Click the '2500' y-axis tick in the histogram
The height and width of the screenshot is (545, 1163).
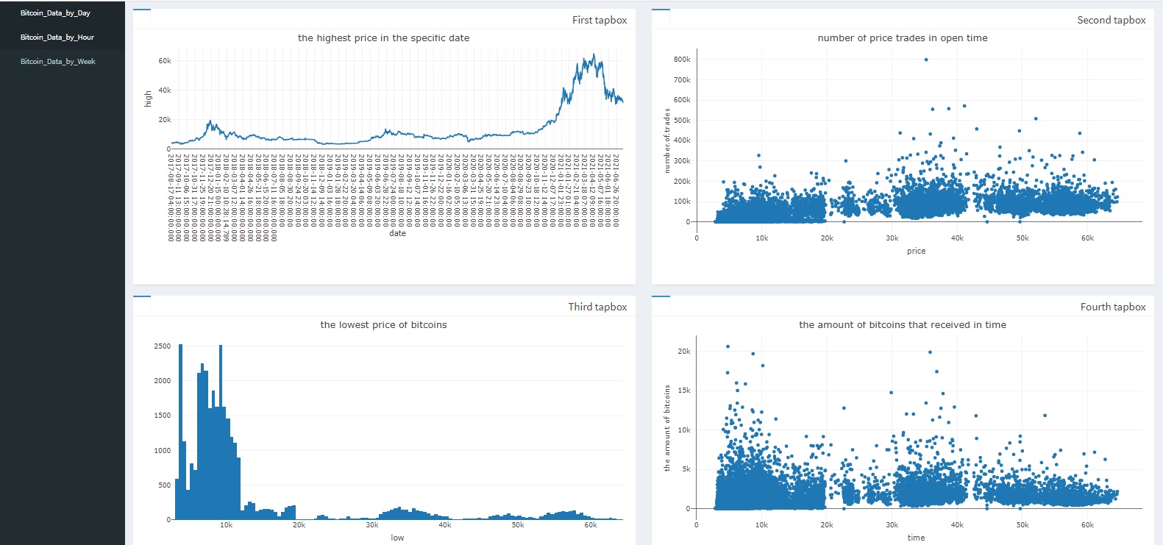tap(163, 346)
